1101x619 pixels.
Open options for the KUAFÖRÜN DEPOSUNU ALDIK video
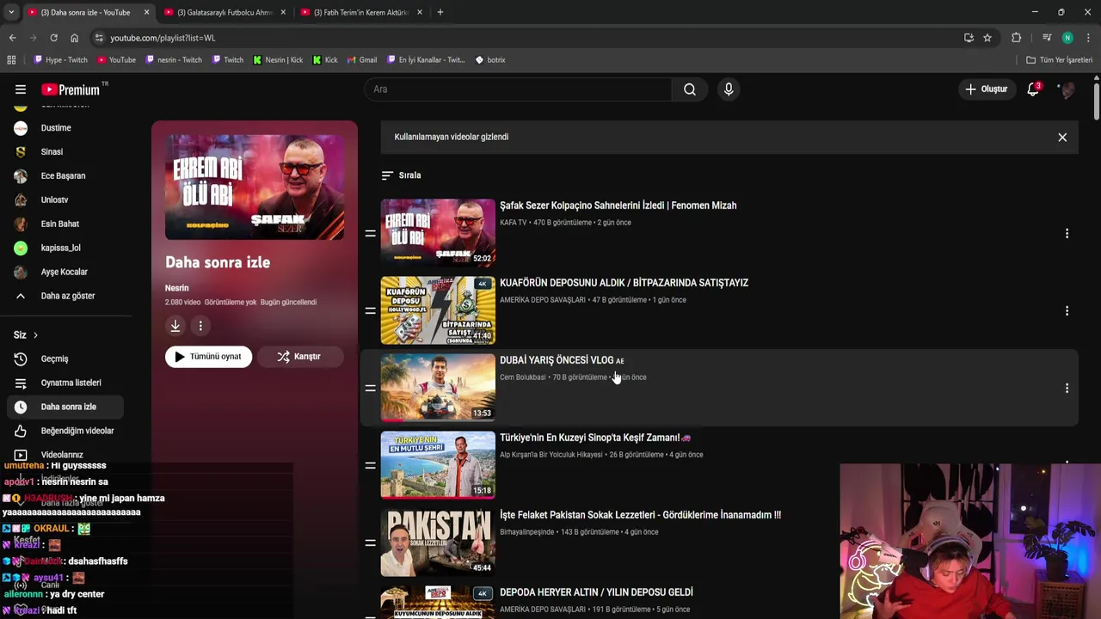coord(1067,311)
